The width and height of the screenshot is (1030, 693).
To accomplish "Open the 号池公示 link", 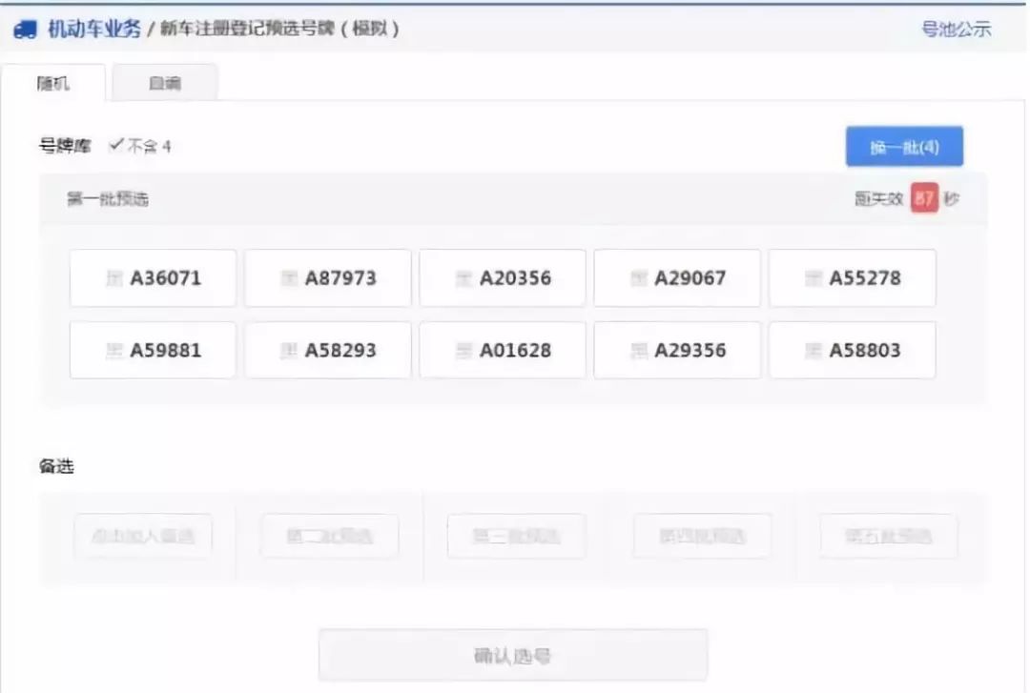I will (956, 29).
